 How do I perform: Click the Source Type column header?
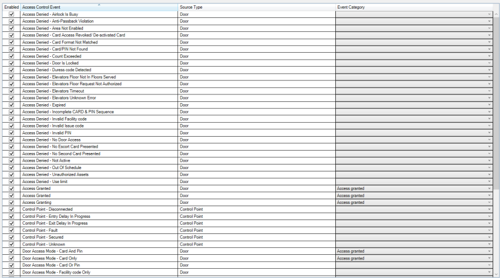(x=255, y=7)
